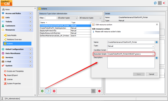Click the red logout icon
Screen dimensions: 168x101
coord(164,3)
